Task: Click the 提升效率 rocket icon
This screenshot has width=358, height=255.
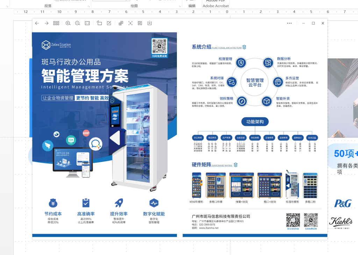Action: click(x=119, y=203)
